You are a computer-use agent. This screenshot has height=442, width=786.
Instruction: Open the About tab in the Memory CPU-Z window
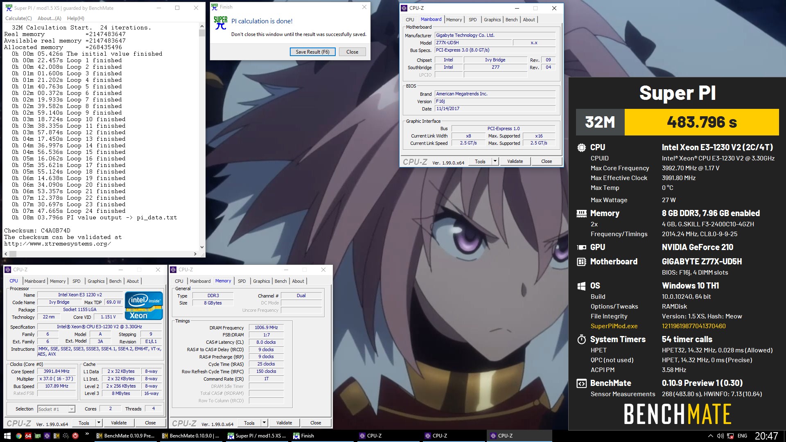298,281
